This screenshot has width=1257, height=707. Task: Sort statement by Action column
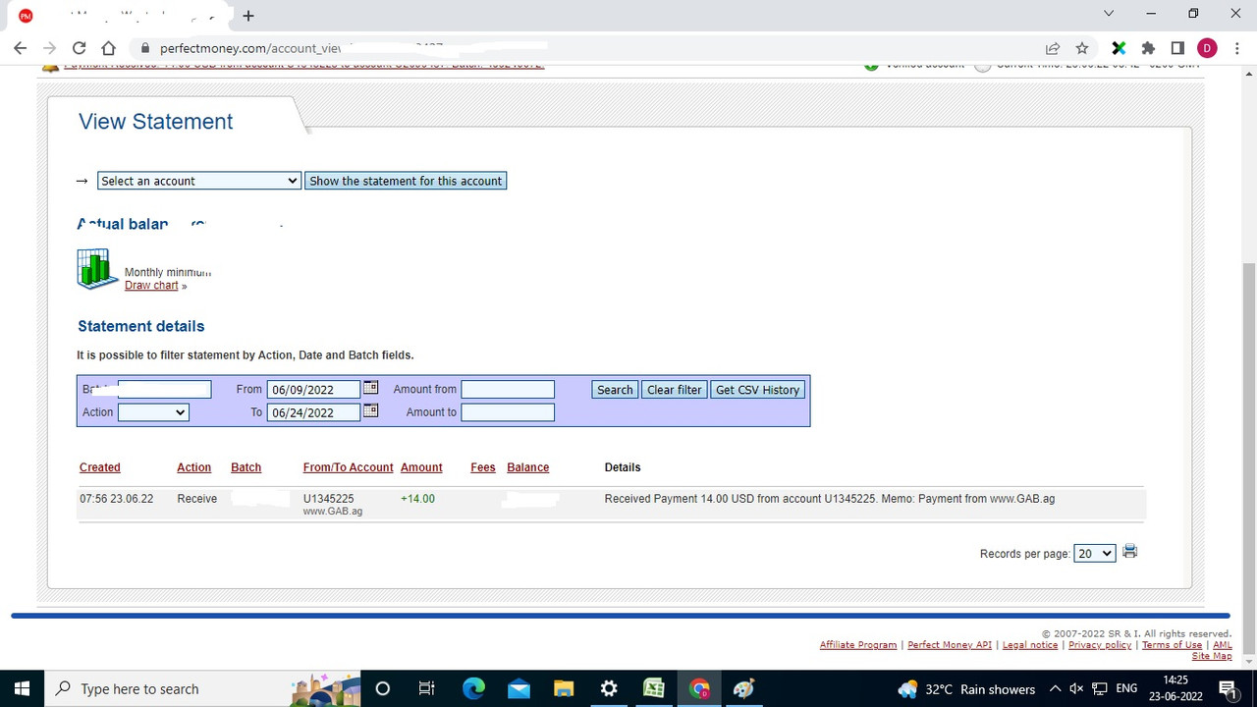pos(194,467)
